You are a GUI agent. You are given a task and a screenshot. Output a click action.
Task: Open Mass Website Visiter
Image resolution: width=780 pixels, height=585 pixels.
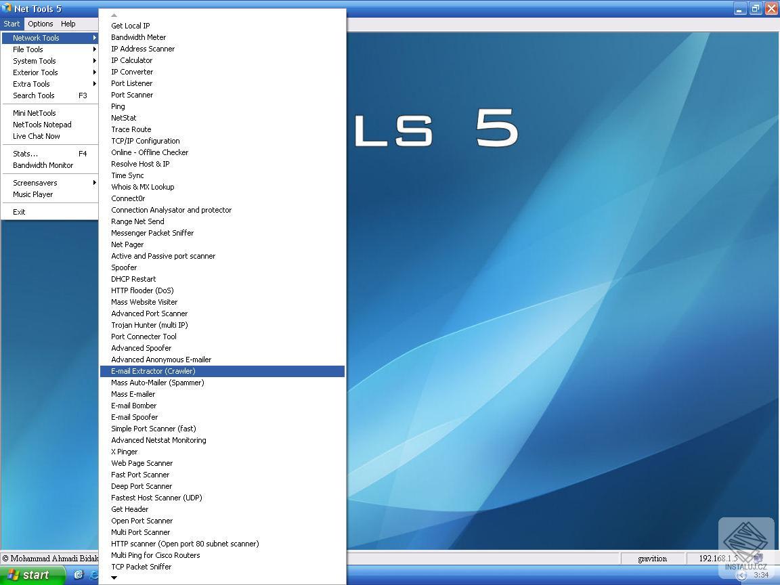(222, 302)
